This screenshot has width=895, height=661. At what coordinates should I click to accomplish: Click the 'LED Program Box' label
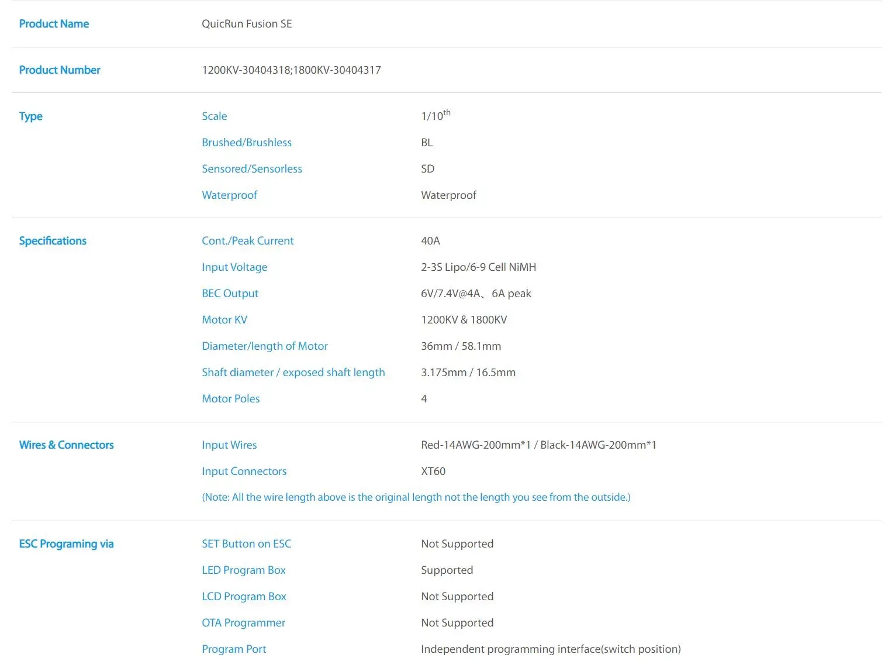pyautogui.click(x=243, y=570)
